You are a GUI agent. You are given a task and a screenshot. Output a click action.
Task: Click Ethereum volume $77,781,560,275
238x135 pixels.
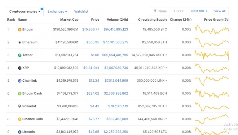pos(116,42)
